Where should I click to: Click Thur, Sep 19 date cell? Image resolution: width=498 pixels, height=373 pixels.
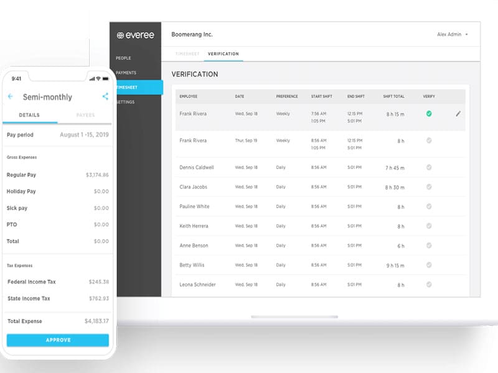pos(246,140)
